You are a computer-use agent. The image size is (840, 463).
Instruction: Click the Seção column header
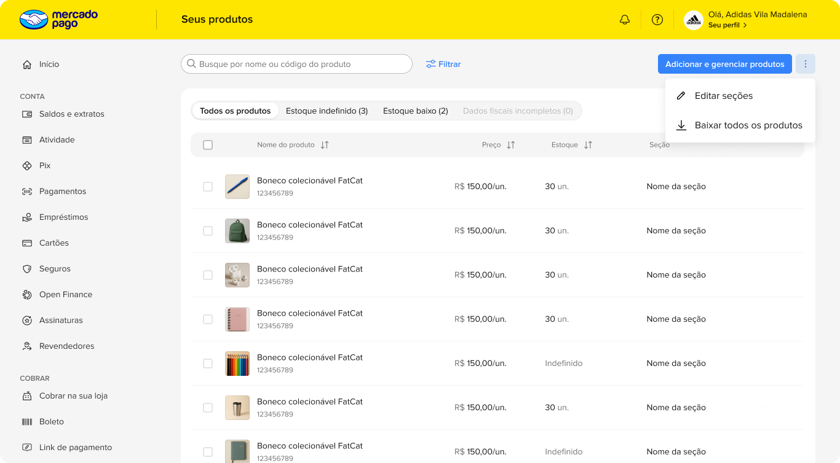(660, 145)
